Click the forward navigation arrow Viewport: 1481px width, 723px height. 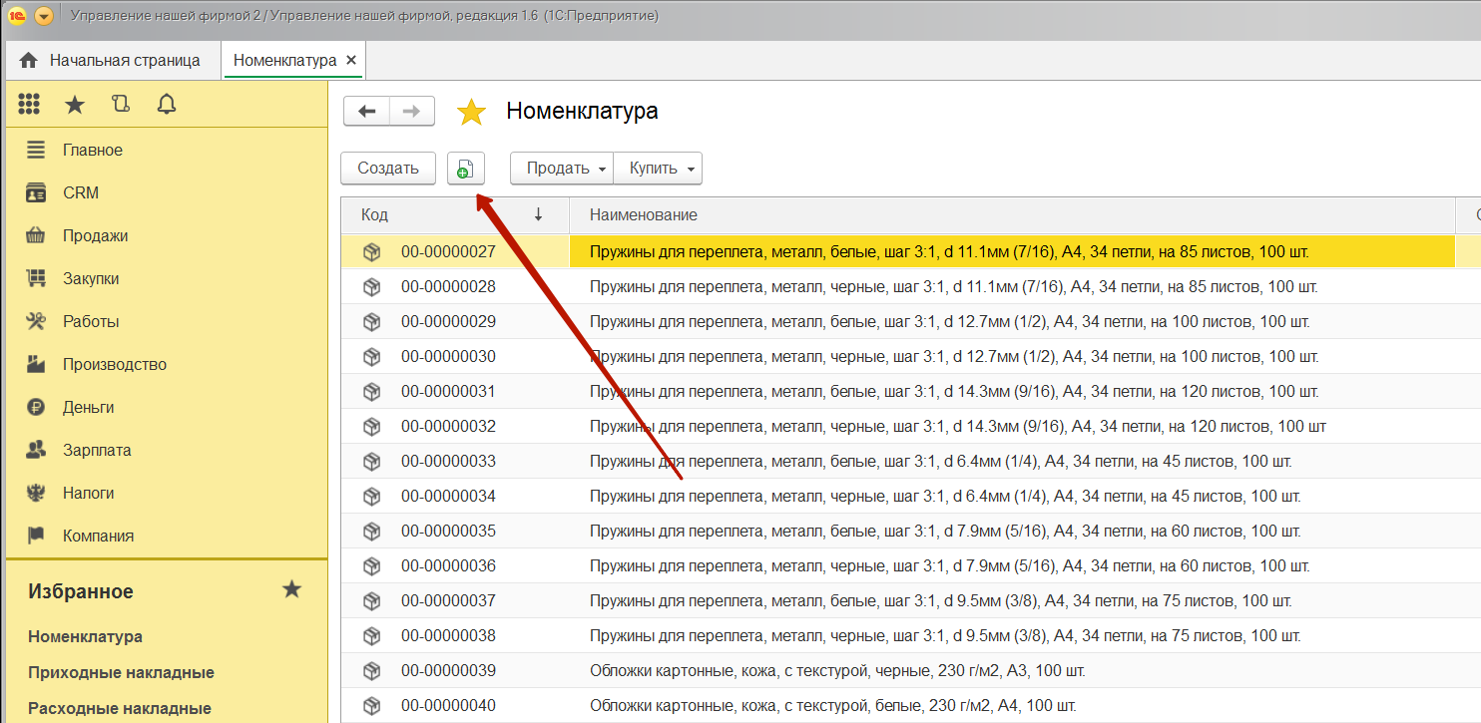click(x=411, y=111)
